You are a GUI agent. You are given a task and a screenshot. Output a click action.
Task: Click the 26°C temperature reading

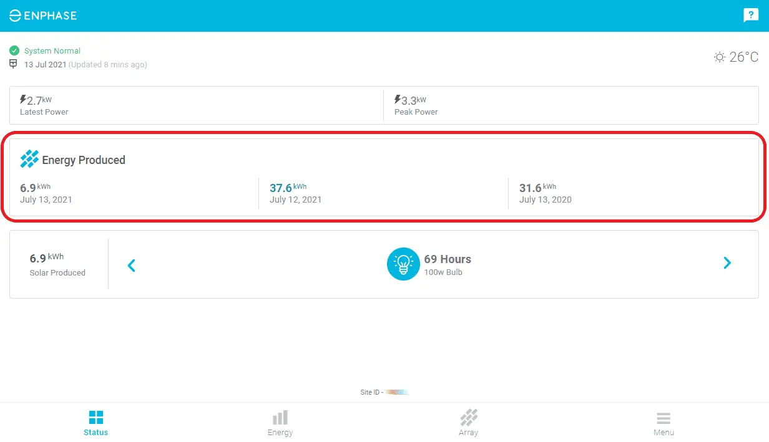(744, 57)
